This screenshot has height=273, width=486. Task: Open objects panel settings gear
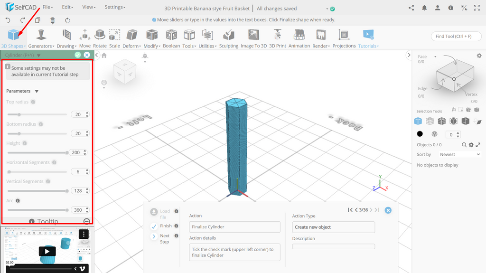(471, 145)
